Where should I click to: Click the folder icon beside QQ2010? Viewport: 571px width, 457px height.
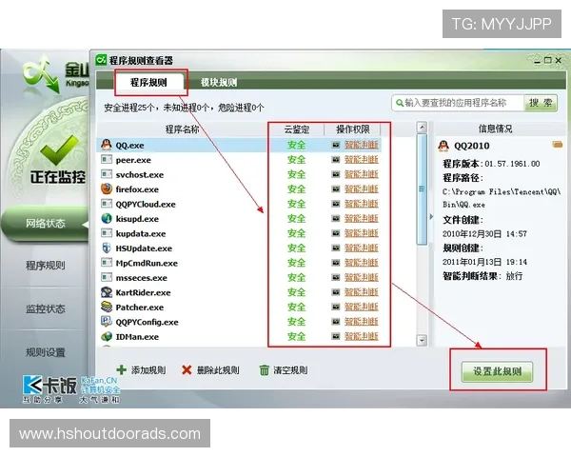(557, 145)
